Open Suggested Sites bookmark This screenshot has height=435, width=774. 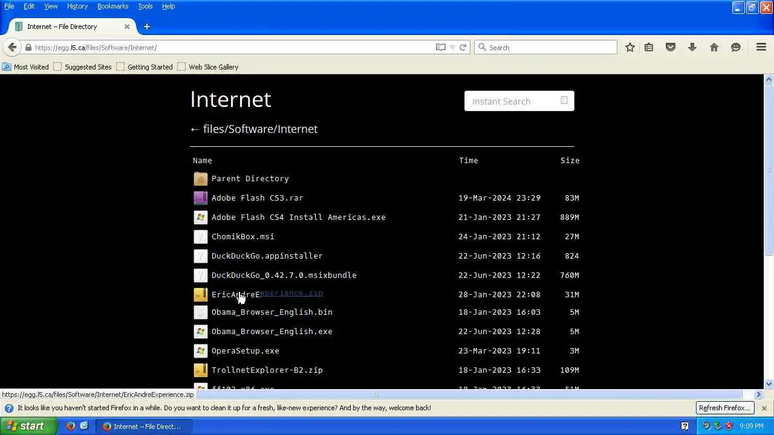pos(83,67)
